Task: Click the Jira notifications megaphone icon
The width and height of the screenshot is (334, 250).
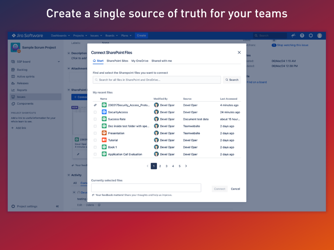Action: pos(293,35)
